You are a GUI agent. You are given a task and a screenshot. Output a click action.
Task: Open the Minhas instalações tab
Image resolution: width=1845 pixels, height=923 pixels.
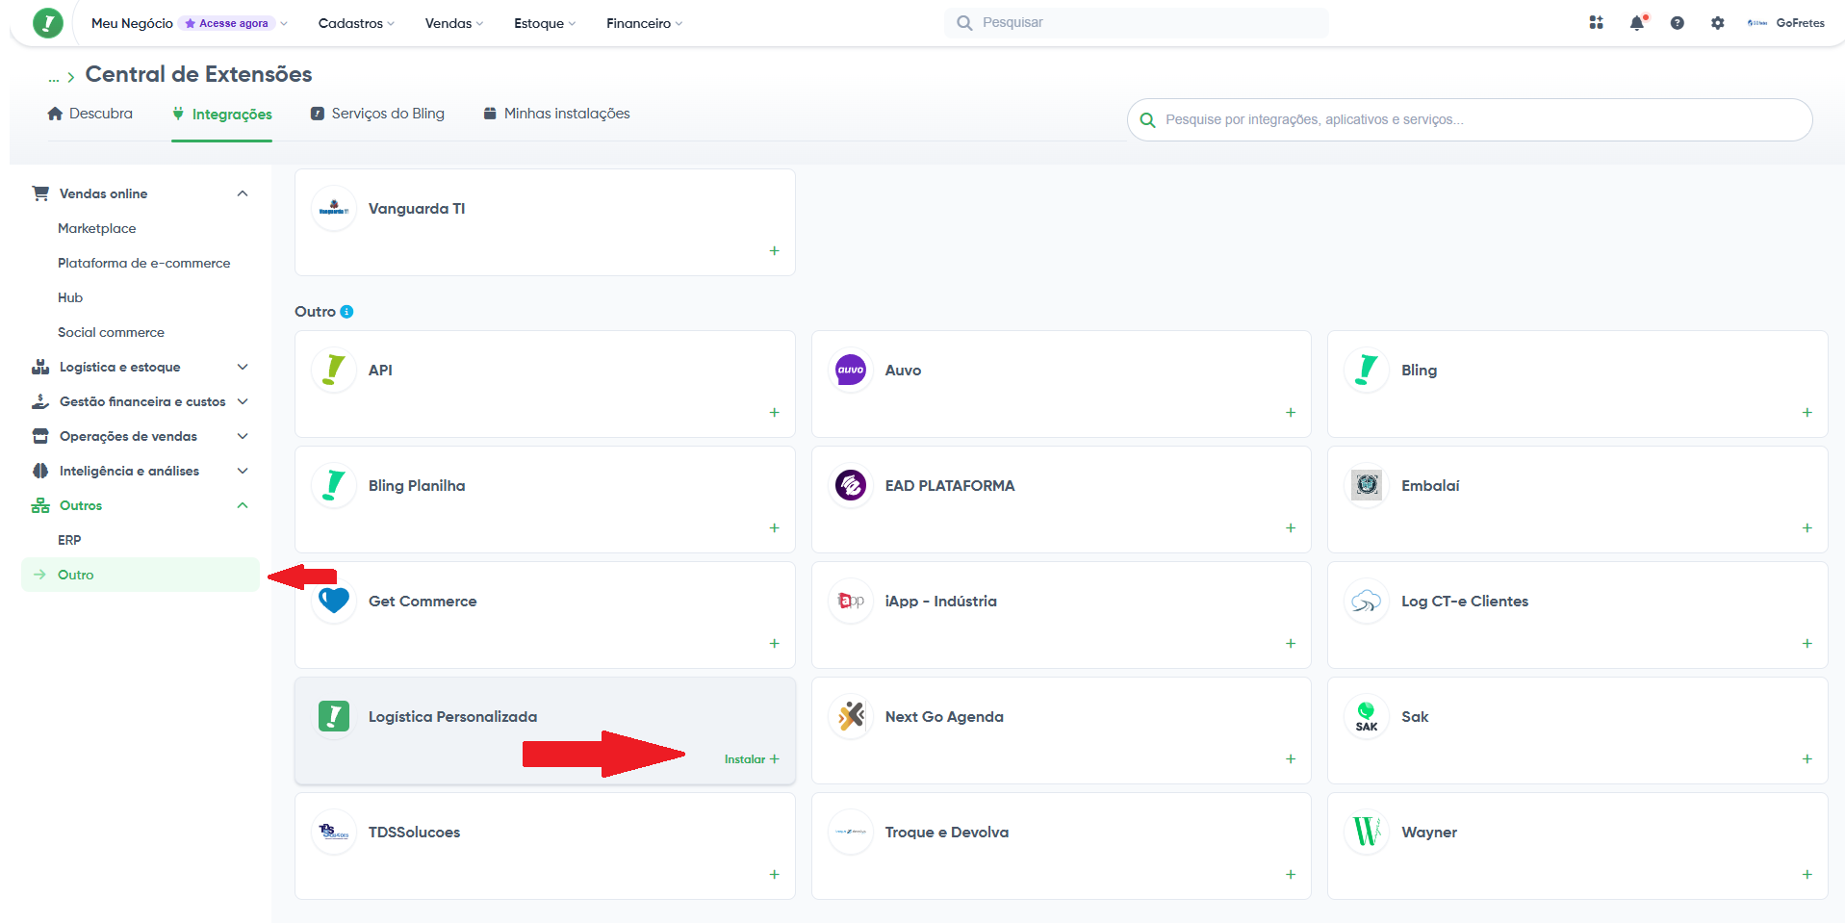pyautogui.click(x=556, y=114)
